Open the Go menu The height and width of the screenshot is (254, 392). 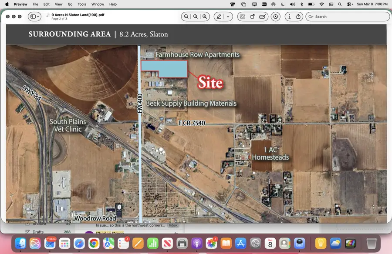pyautogui.click(x=70, y=4)
